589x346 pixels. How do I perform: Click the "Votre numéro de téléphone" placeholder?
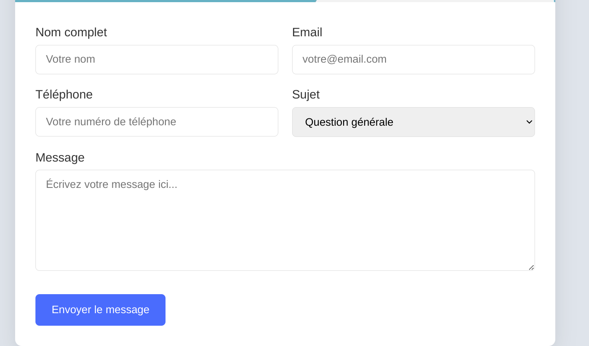click(x=111, y=122)
